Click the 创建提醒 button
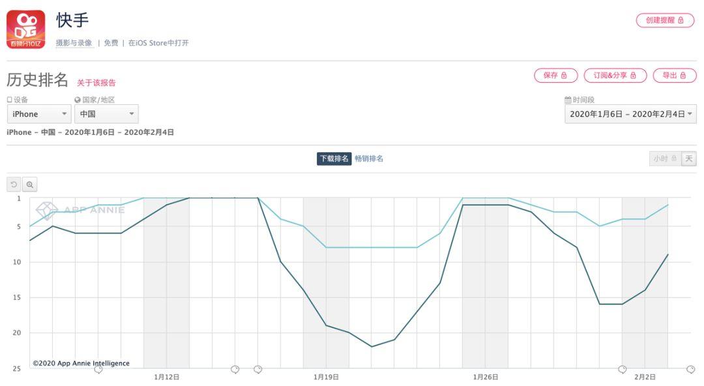Image resolution: width=704 pixels, height=386 pixels. (665, 20)
